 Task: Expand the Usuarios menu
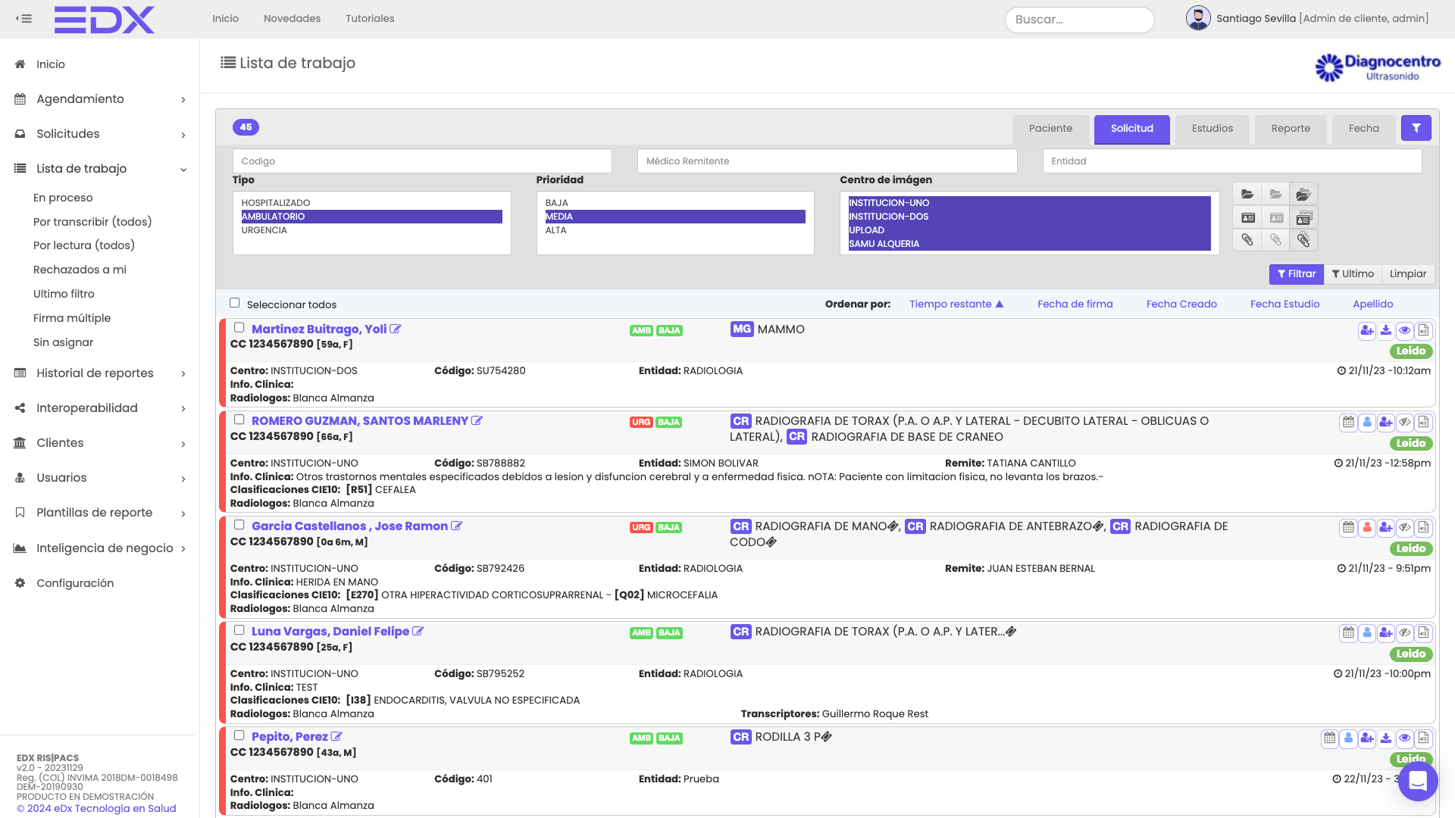[x=100, y=478]
